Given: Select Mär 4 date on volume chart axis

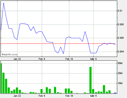Looking at the screenshot, I should [93, 96].
